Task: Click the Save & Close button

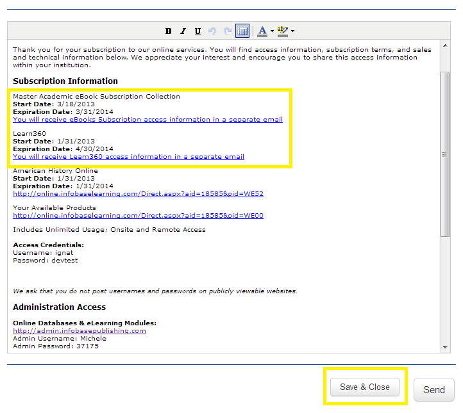Action: point(365,387)
